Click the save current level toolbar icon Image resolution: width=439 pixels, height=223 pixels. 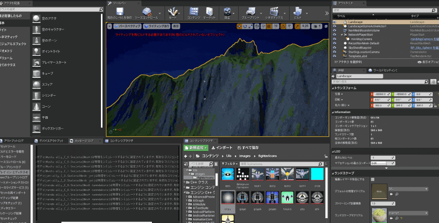[x=120, y=12]
